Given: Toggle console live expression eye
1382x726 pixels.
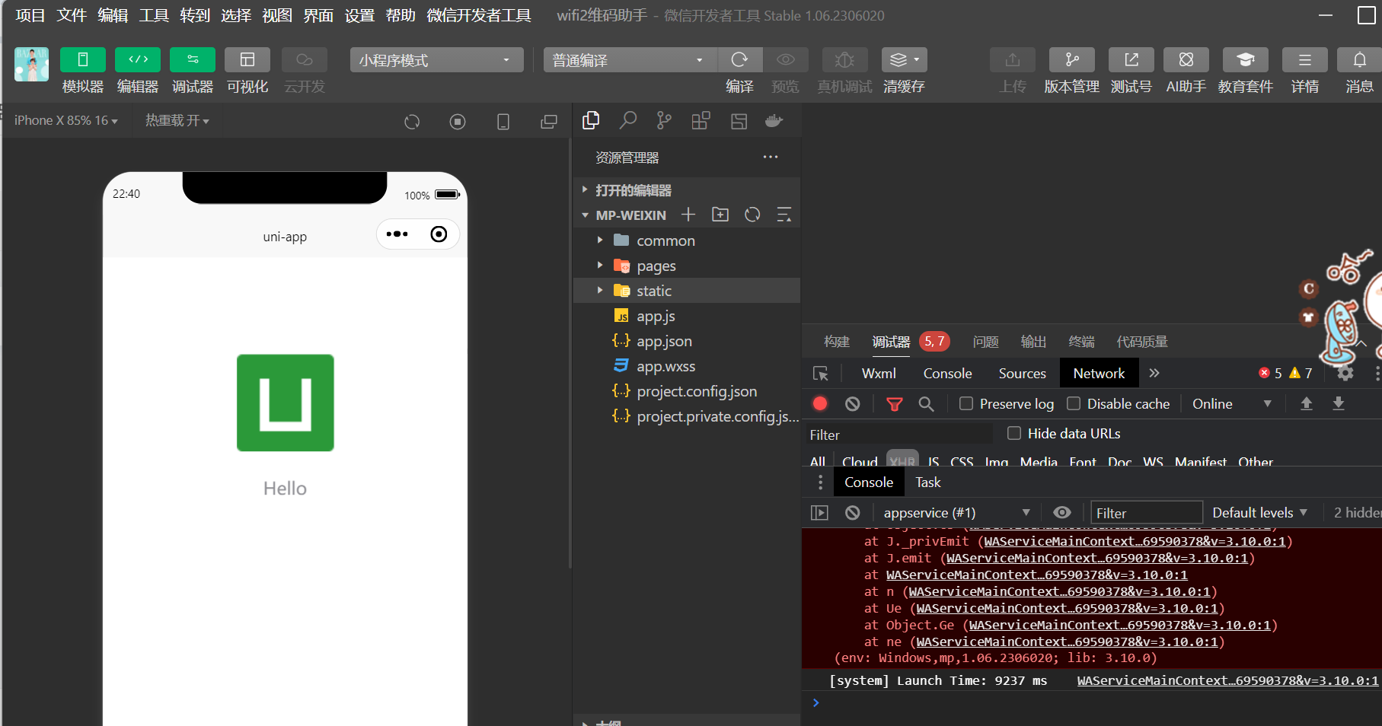Looking at the screenshot, I should [x=1062, y=512].
